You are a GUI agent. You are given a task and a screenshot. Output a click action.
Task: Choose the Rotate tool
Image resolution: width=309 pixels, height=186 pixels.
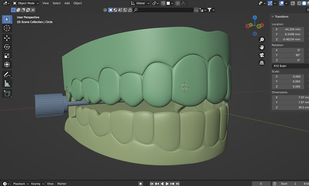click(x=7, y=47)
